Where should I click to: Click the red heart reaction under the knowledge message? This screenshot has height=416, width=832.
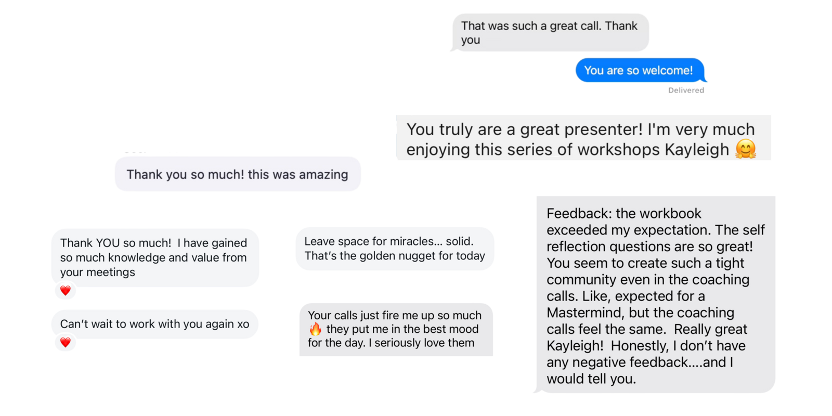[66, 291]
